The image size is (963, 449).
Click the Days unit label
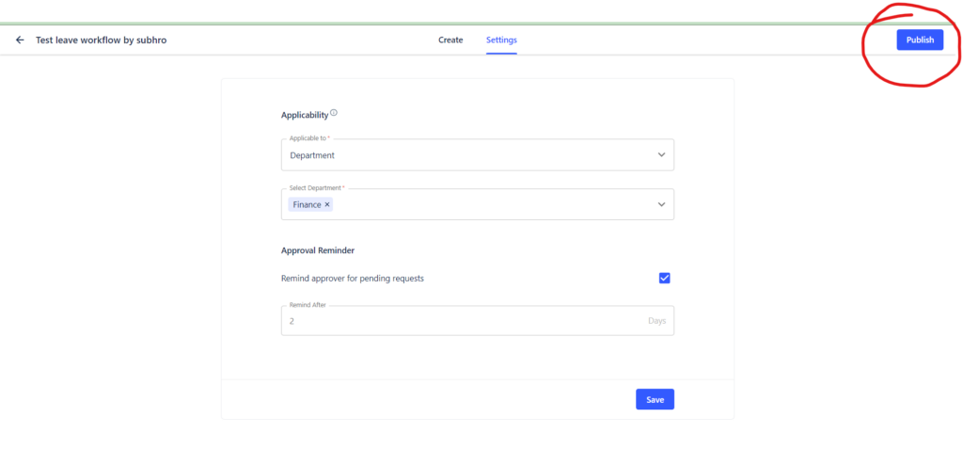(x=656, y=321)
